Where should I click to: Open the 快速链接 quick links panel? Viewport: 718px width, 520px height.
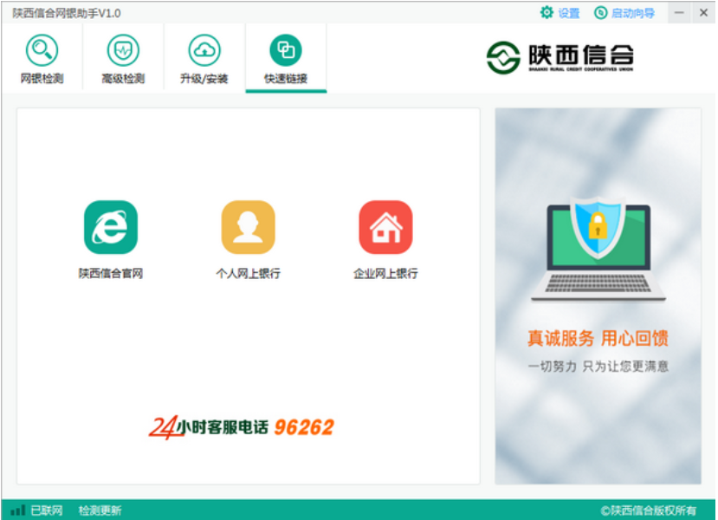pos(288,57)
